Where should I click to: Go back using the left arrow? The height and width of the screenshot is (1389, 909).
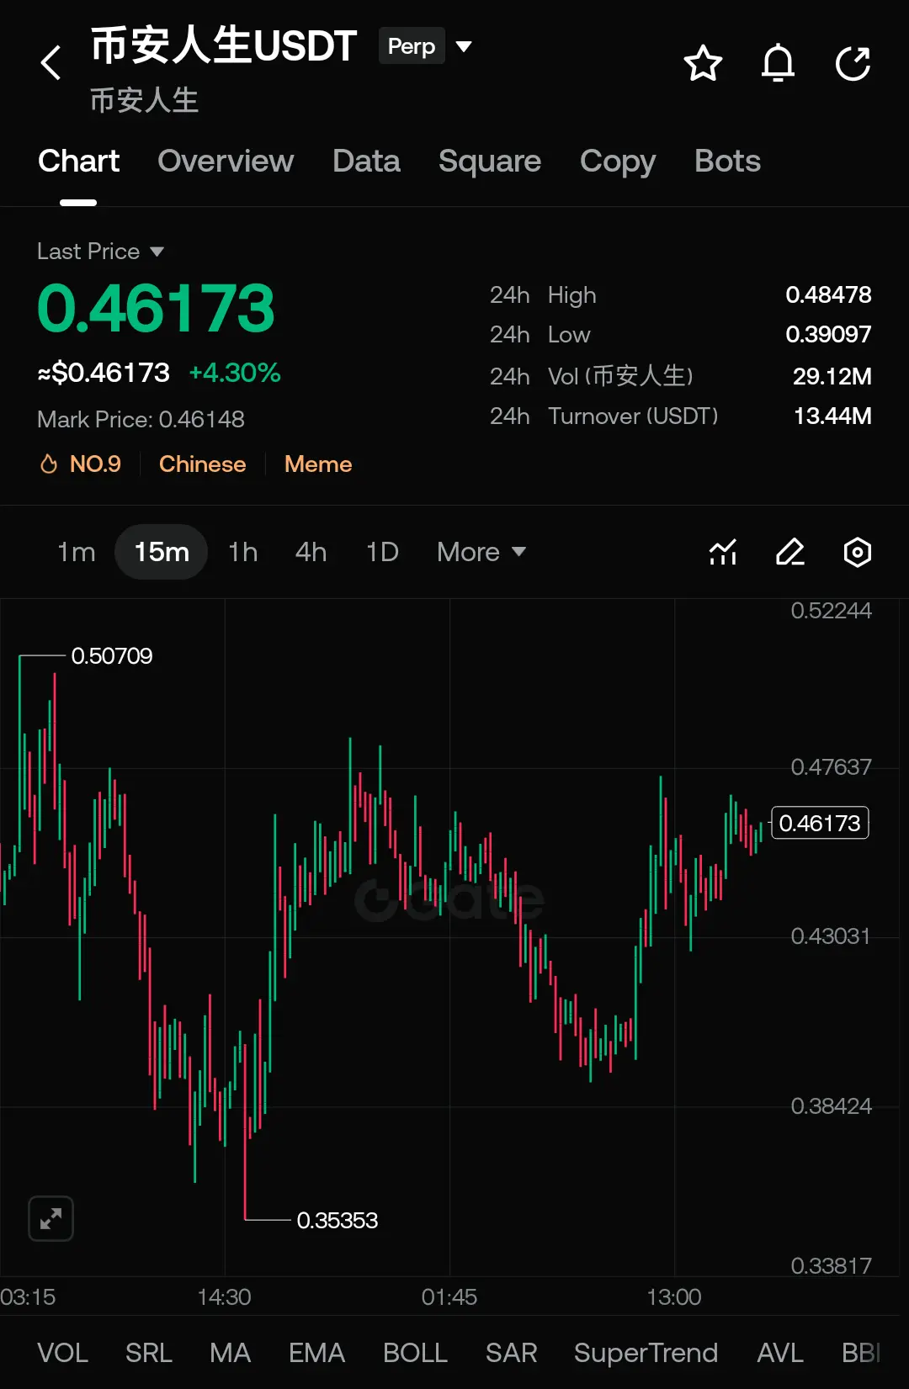pos(51,63)
